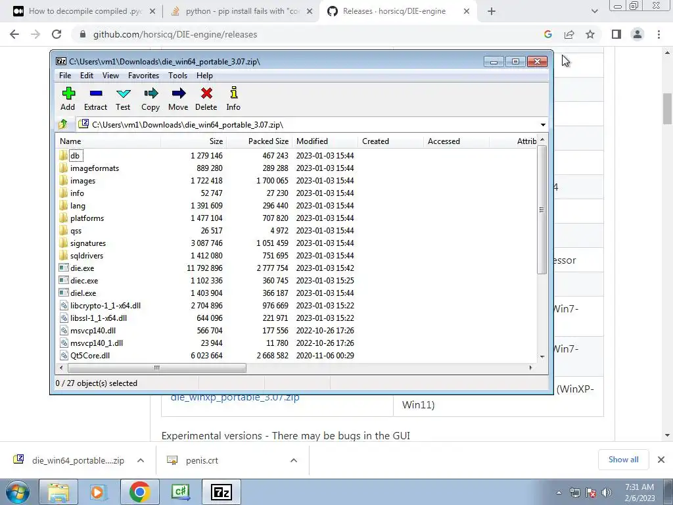Click the Add toolbar icon in 7-Zip

click(x=68, y=93)
